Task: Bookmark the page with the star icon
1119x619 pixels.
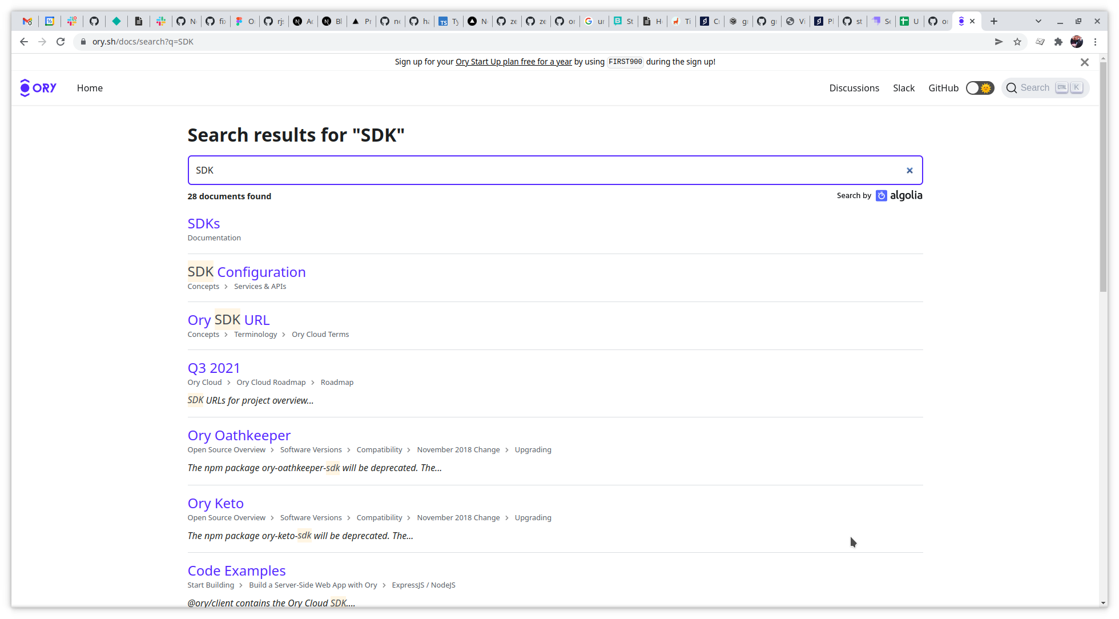Action: pos(1017,41)
